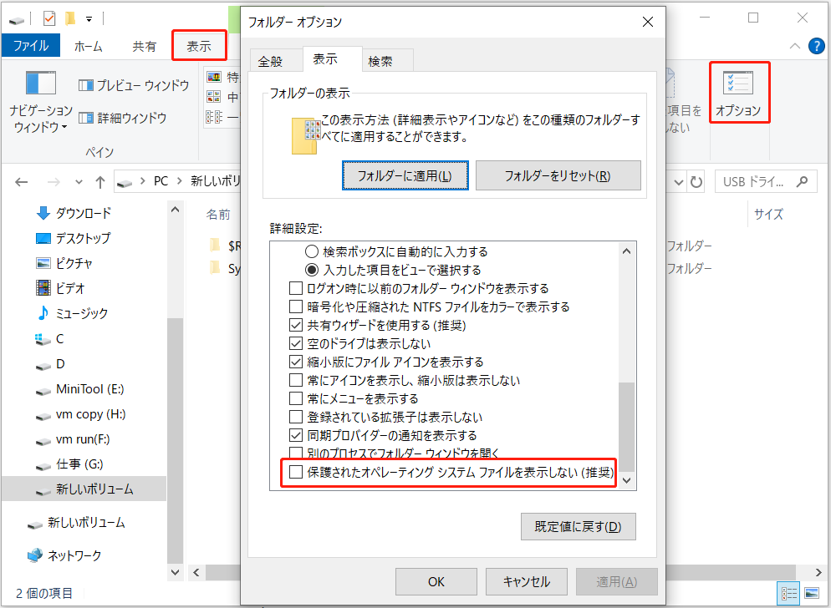
Task: Click OK in Folder Options dialog
Action: click(x=436, y=581)
